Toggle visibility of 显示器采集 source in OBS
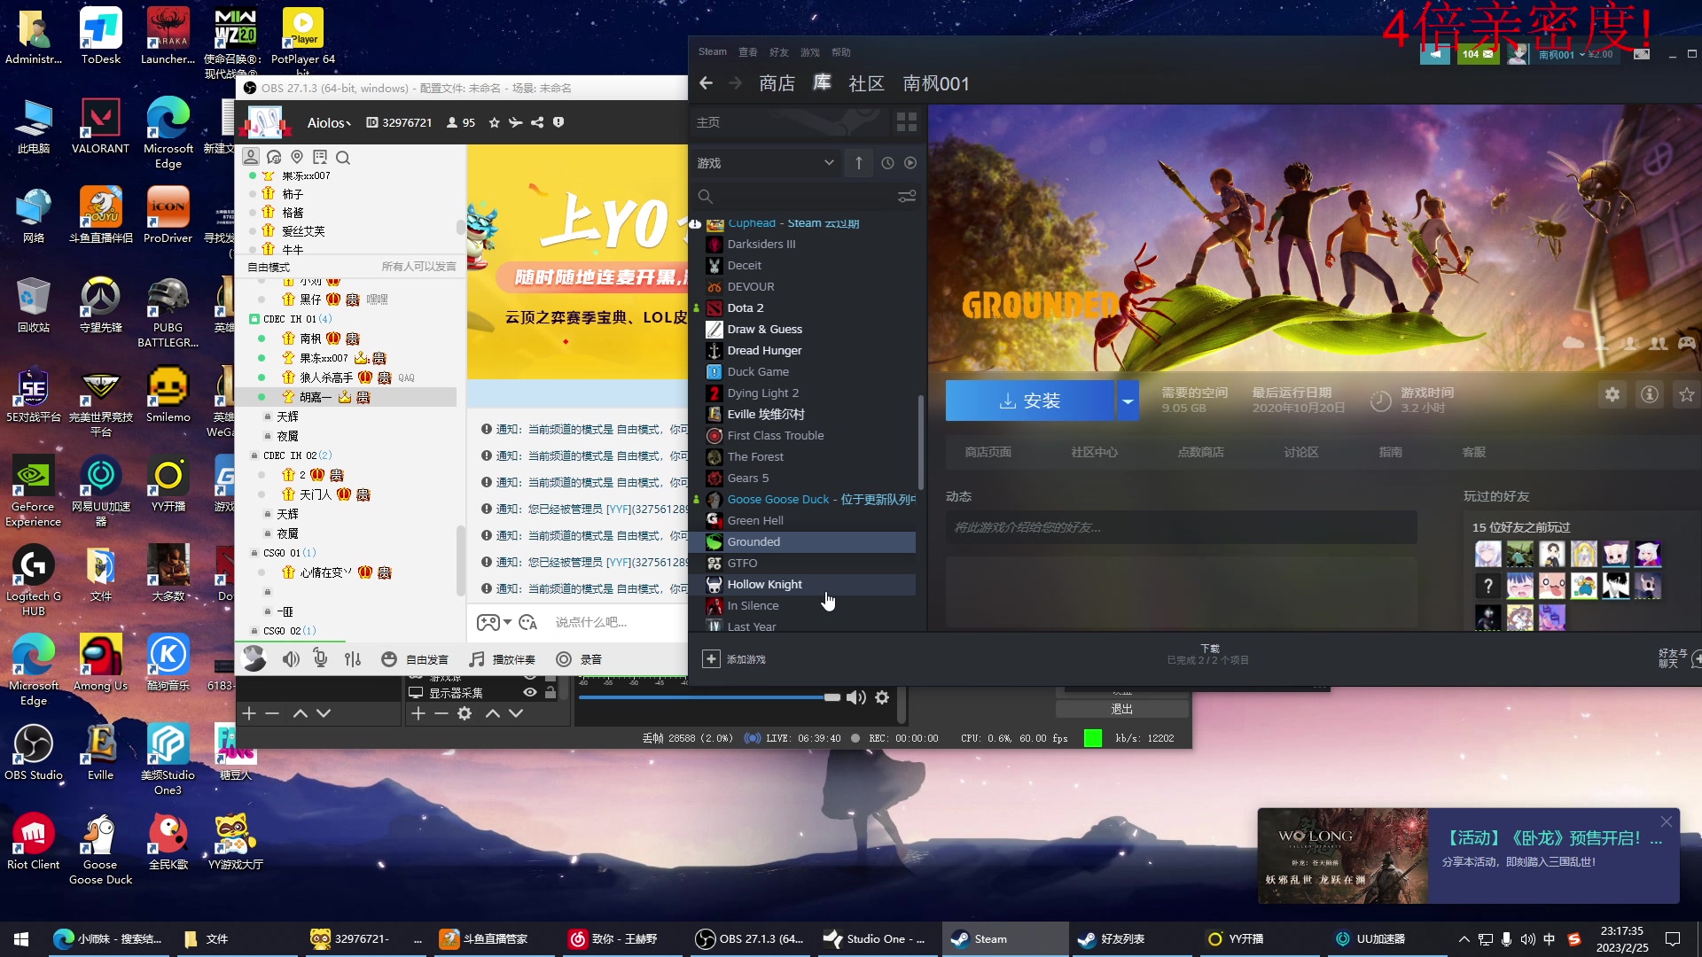The image size is (1702, 957). pyautogui.click(x=530, y=692)
